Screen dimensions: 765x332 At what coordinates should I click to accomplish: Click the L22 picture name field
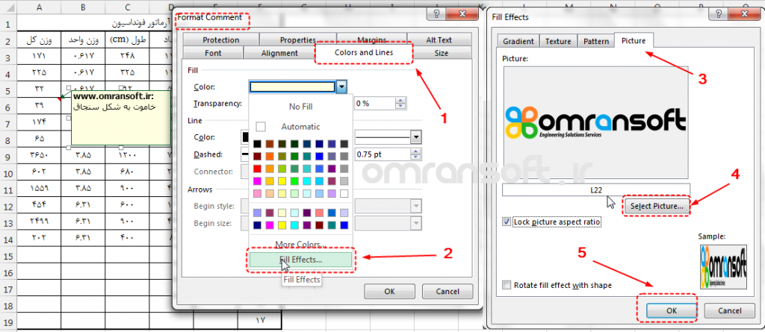pos(596,190)
